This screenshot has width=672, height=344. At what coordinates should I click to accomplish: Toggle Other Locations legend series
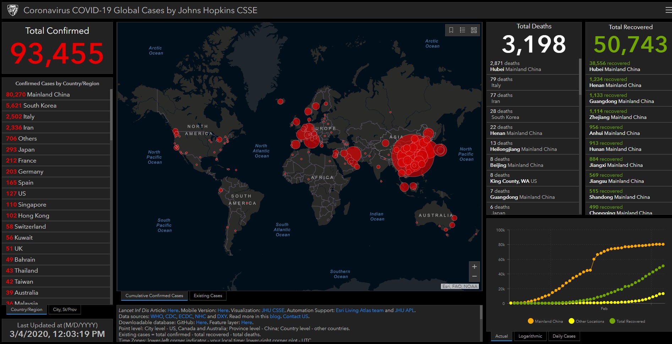[586, 321]
